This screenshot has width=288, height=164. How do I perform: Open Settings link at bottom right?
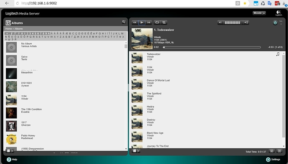pos(276,159)
